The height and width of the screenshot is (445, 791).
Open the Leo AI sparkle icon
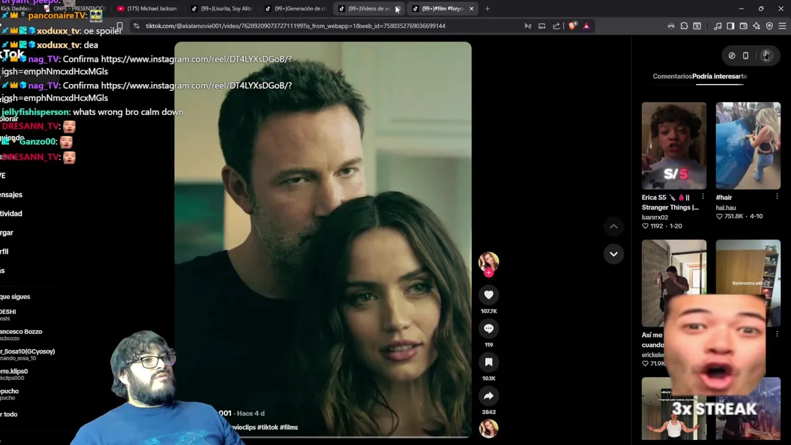pyautogui.click(x=756, y=26)
